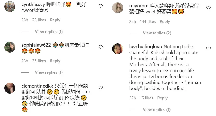
Task: View the 35 likes on sophialaw622's comment
Action: [x=39, y=61]
